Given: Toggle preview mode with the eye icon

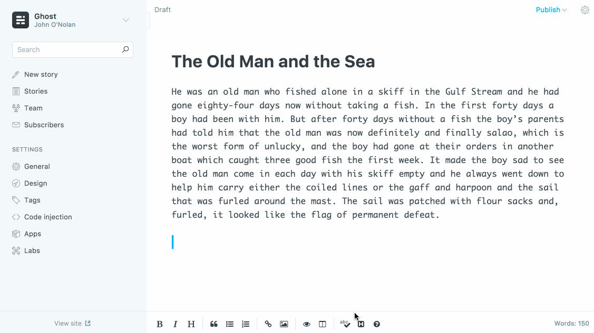Looking at the screenshot, I should click(307, 324).
